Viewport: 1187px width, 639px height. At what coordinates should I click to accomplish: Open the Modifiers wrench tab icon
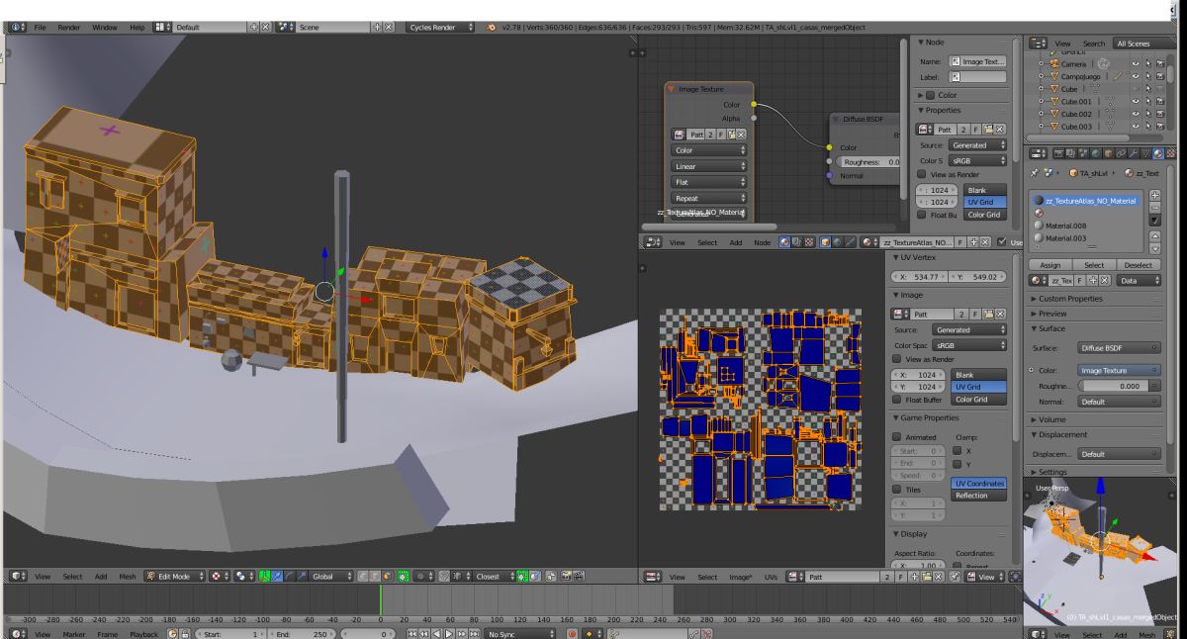click(1134, 153)
